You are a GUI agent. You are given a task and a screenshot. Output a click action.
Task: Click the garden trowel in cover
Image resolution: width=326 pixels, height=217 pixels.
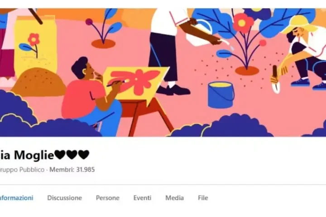[x=276, y=79]
